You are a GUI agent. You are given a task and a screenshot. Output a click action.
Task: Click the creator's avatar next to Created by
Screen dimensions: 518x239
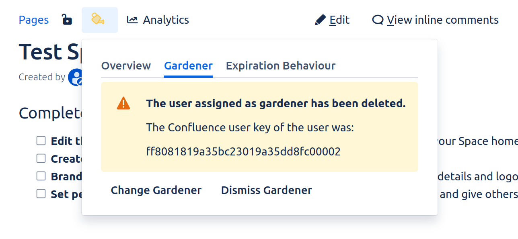[x=76, y=77]
